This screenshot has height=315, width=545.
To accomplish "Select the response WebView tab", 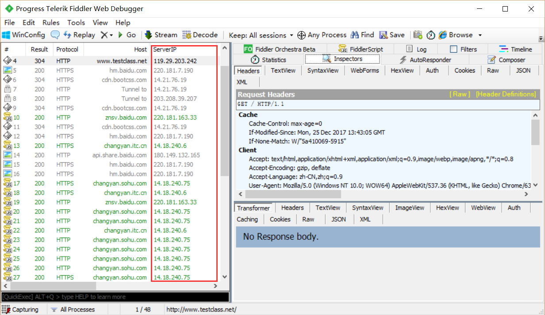I will click(x=484, y=207).
